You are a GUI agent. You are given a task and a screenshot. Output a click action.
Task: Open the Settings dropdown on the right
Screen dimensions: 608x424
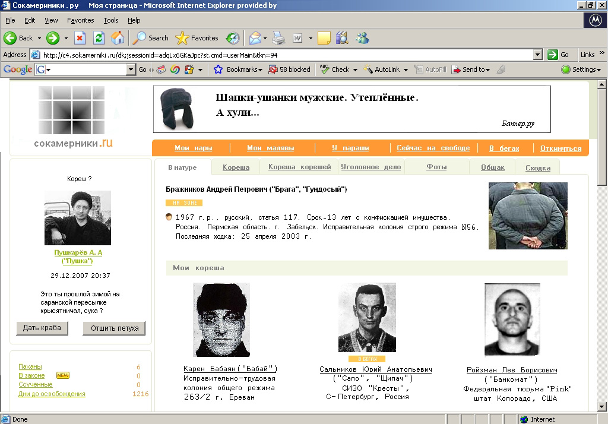tap(584, 69)
